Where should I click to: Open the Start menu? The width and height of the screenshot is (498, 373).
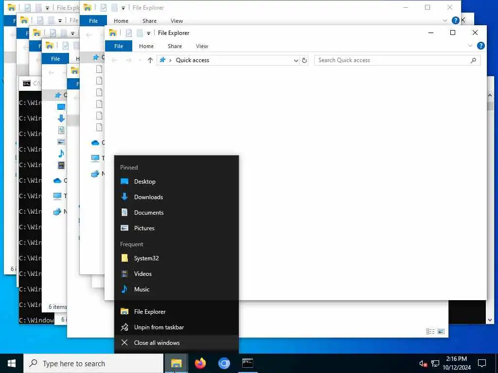[12, 363]
